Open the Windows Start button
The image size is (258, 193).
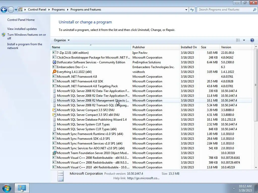[6, 188]
